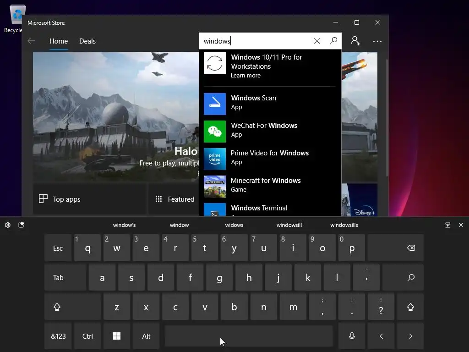This screenshot has width=469, height=352.
Task: Choose suggestion "window's"
Action: [125, 225]
